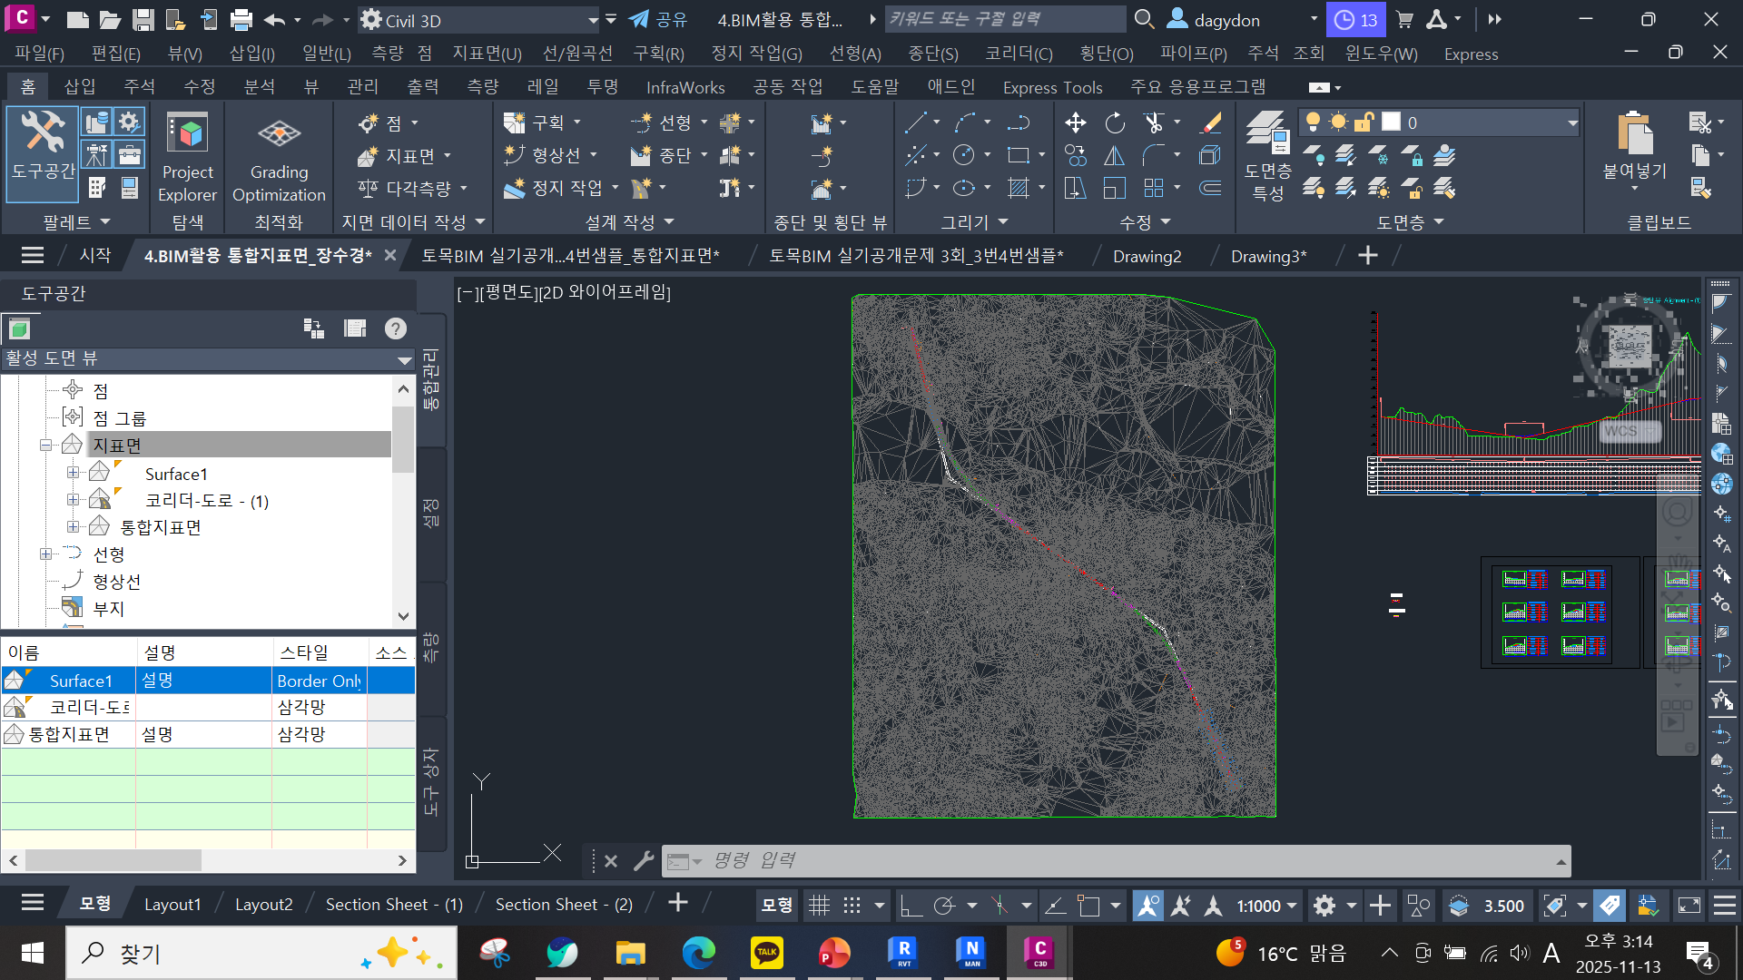The height and width of the screenshot is (980, 1743).
Task: Open Toolspace help icon
Action: point(395,328)
